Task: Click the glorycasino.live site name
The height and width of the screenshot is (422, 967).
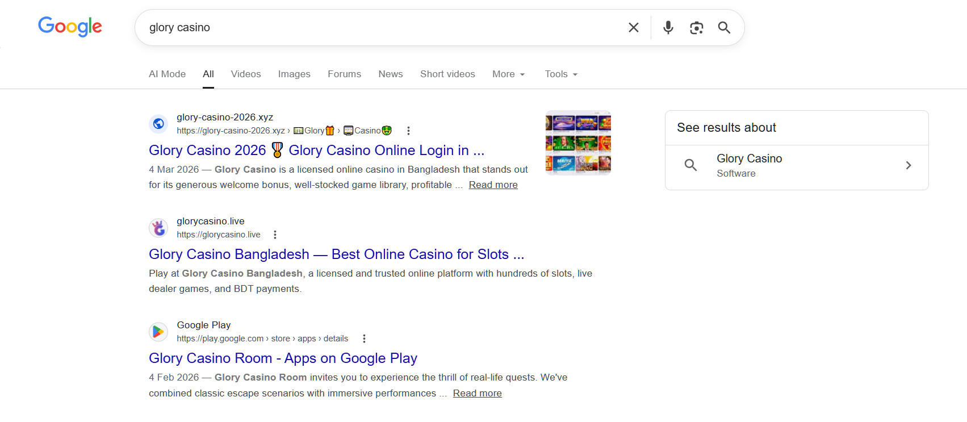Action: (x=211, y=221)
